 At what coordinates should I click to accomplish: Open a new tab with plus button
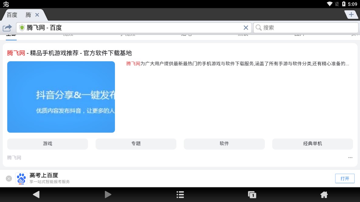351,15
